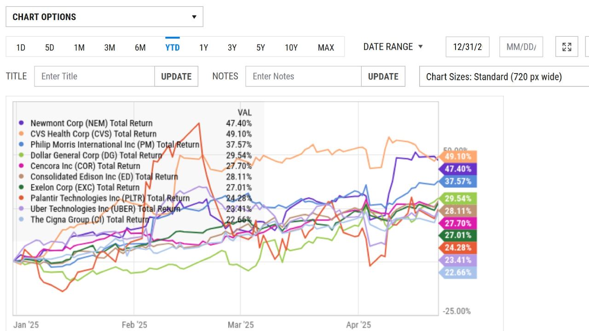
Task: Select the 6M time range
Action: [140, 47]
